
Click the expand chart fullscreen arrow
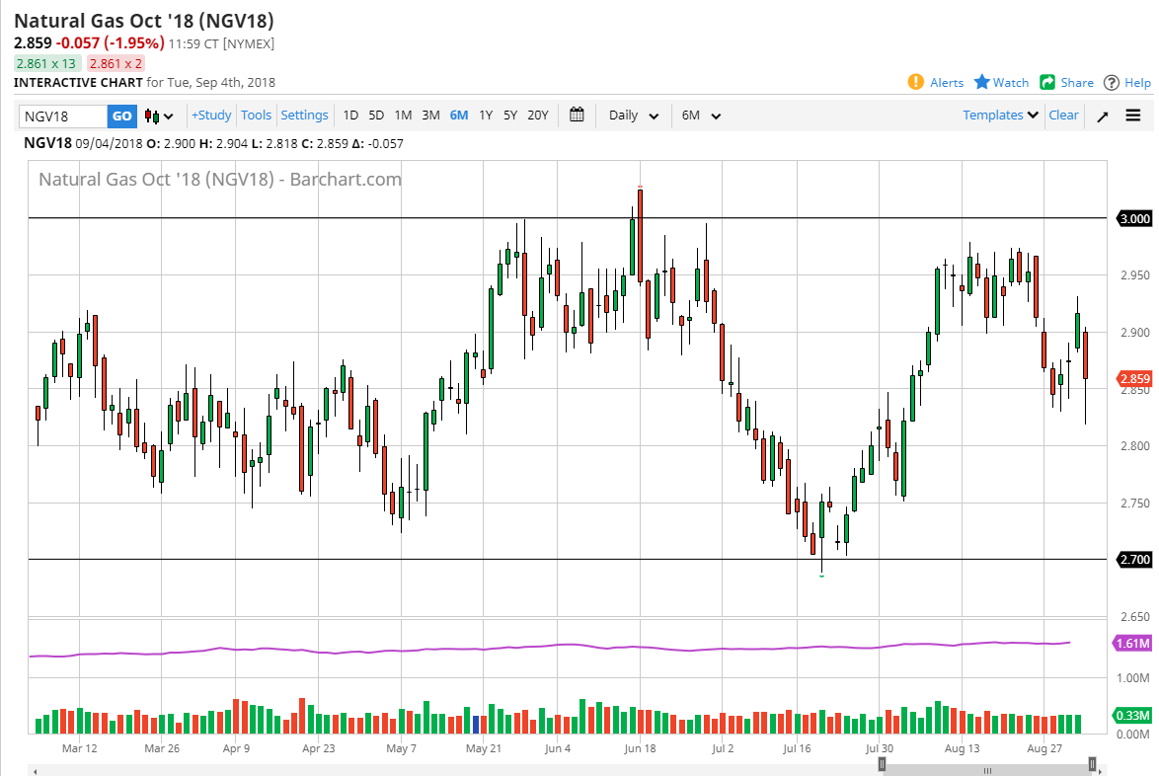[x=1103, y=116]
